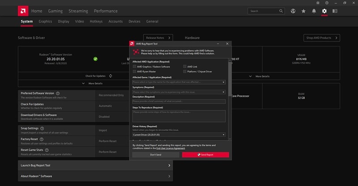This screenshot has width=358, height=186.
Task: Open the Symptoms dropdown list
Action: 179,92
